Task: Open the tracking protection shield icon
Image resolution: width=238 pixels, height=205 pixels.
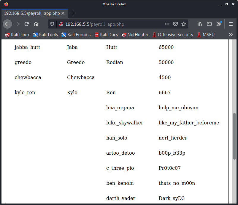Action: 52,24
